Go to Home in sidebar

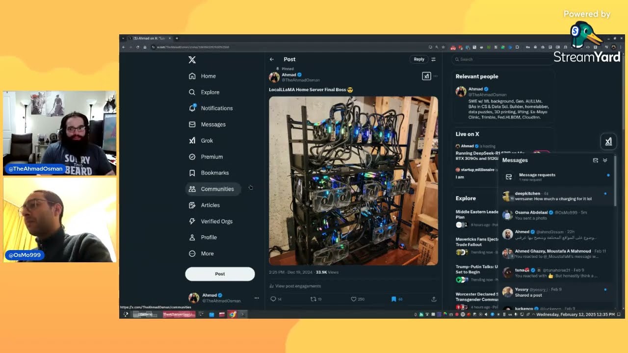pos(202,76)
